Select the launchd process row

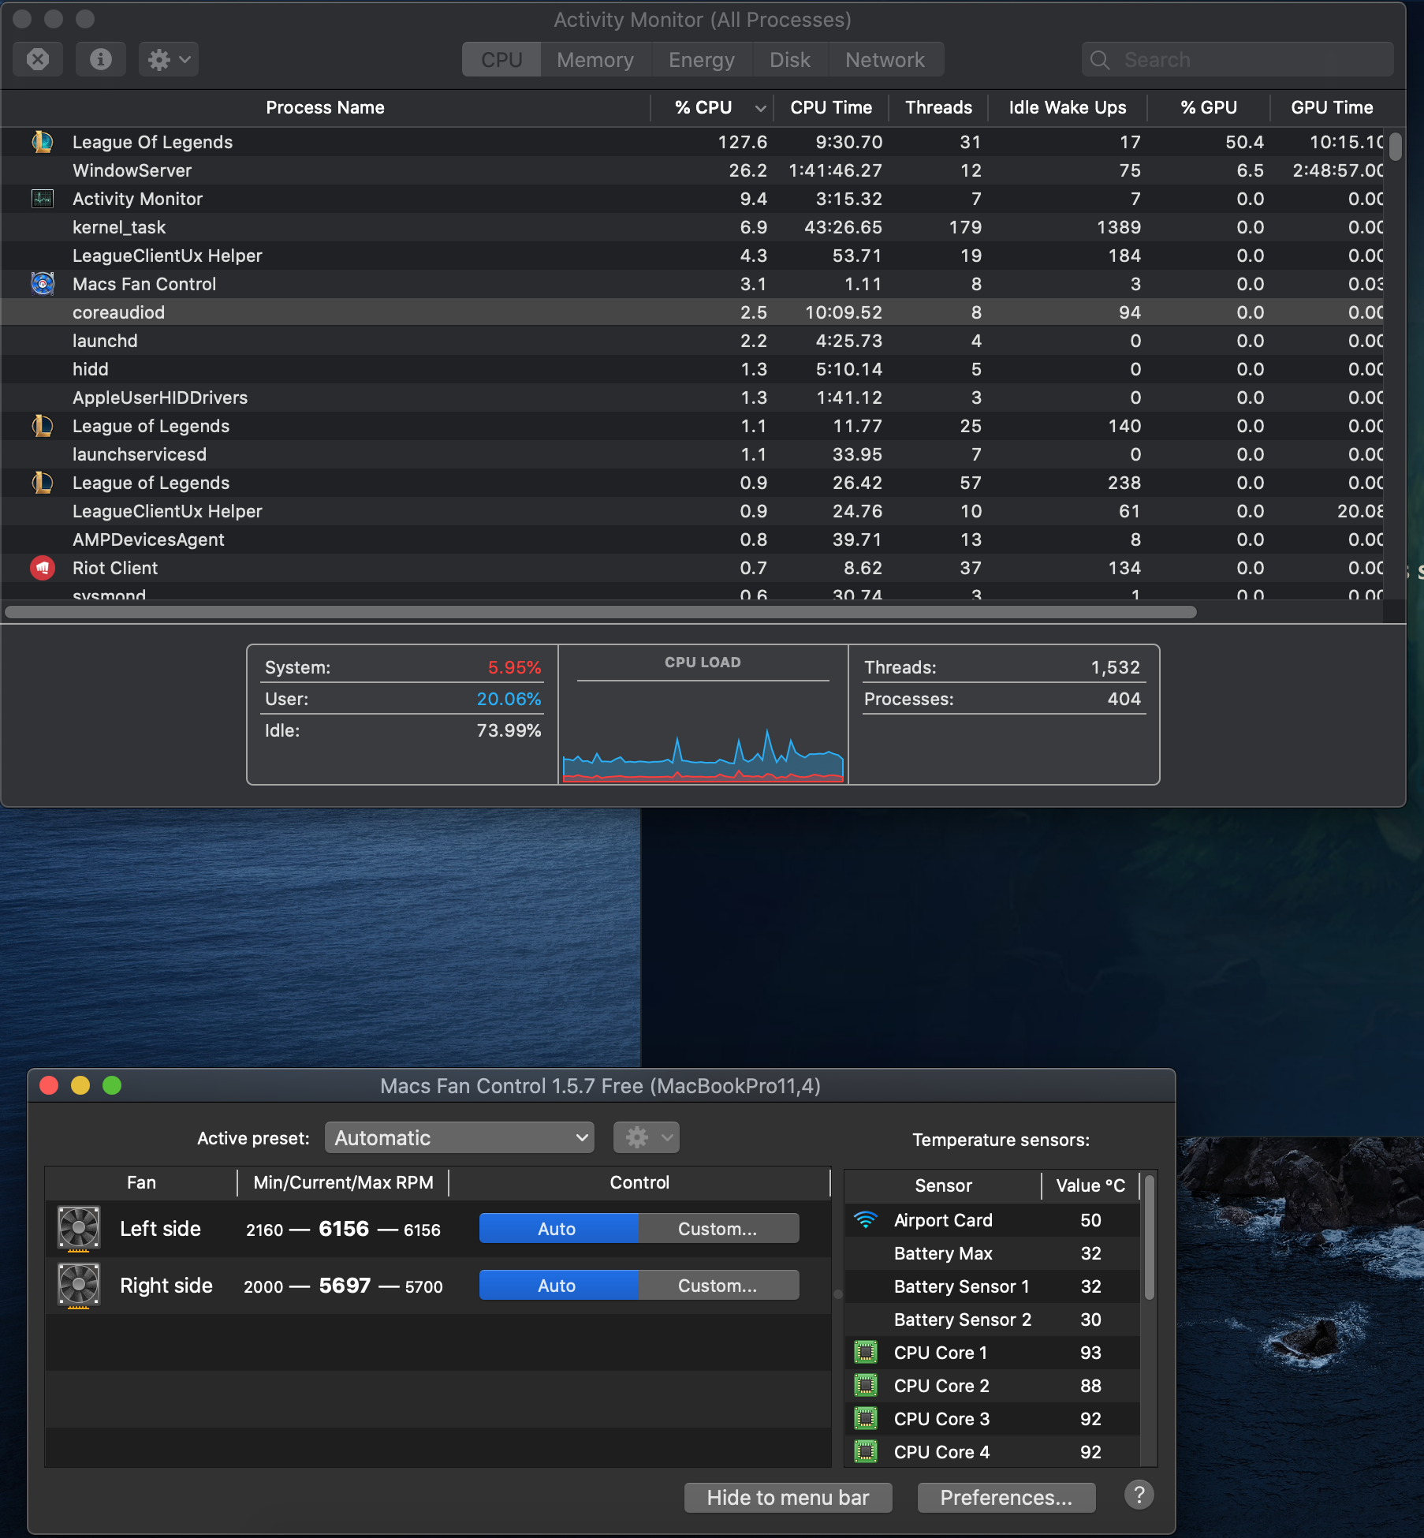[692, 341]
